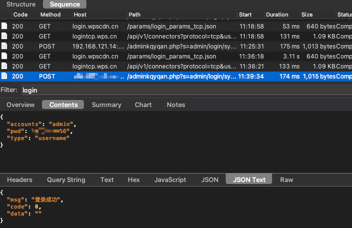Open the Contents tab
This screenshot has height=228, width=352.
click(x=63, y=105)
